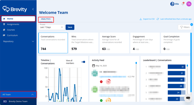
Task: Click the 579 wins value
Action: click(x=74, y=49)
